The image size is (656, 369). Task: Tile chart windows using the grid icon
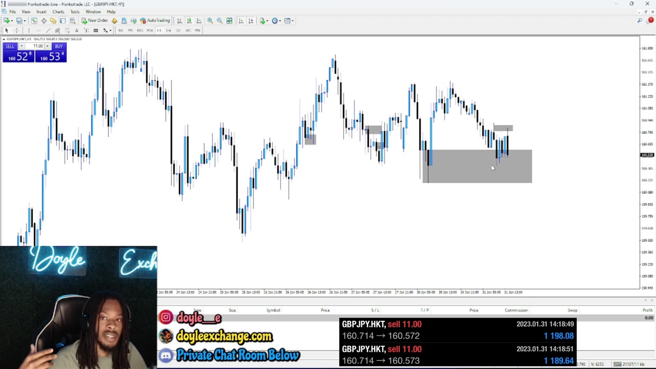point(229,20)
